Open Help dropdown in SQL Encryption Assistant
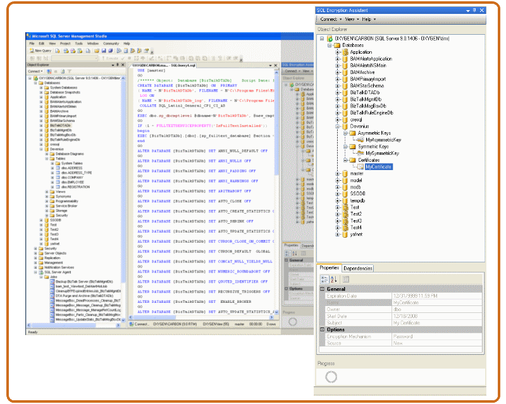506x404 pixels. 369,20
